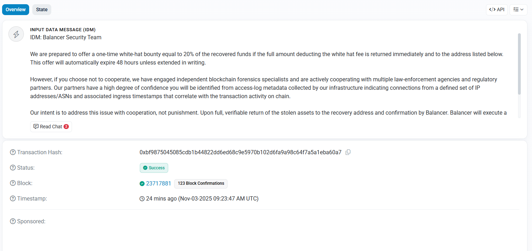Click the help icon next to Block
Screen dimensions: 532x251
13,183
